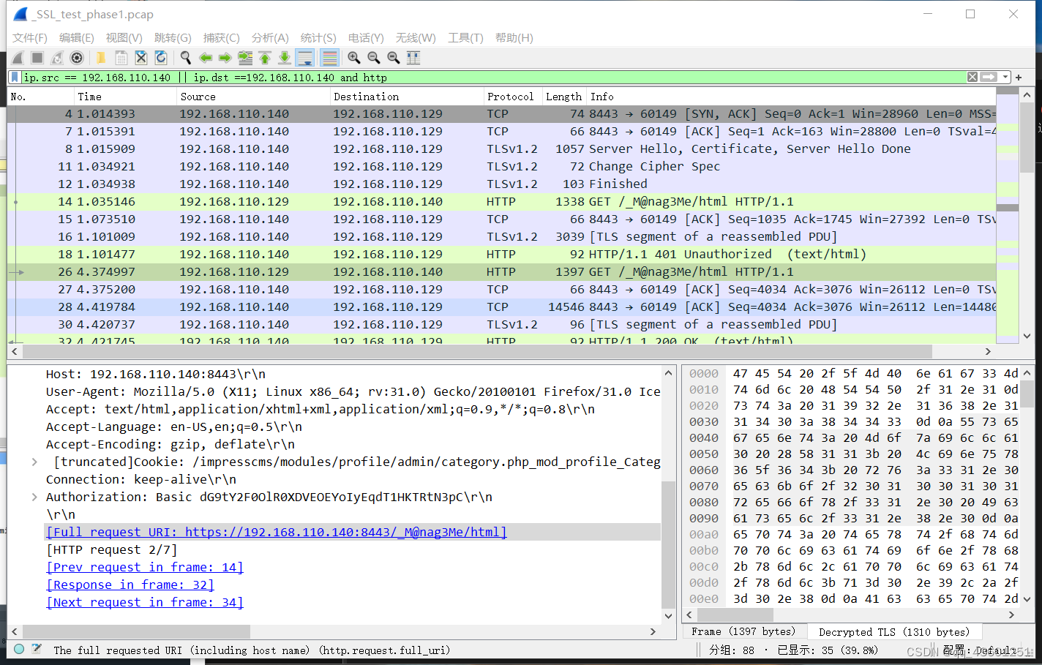This screenshot has width=1042, height=665.
Task: Select packet 12 Finished row
Action: tap(502, 184)
